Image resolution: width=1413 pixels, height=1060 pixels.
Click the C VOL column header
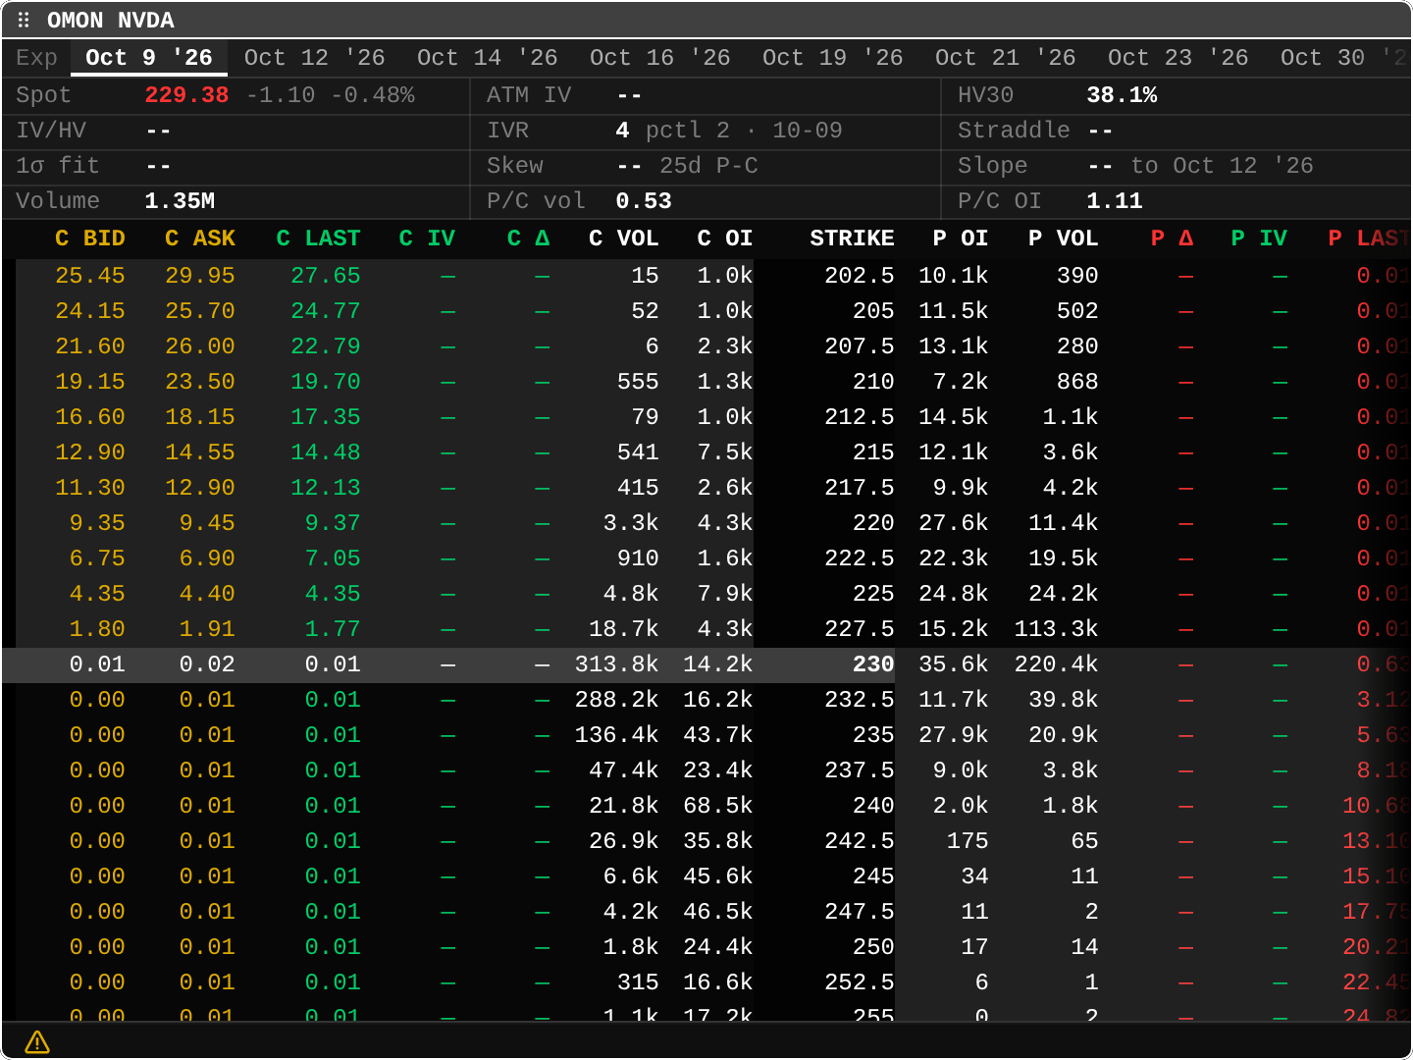tap(623, 238)
